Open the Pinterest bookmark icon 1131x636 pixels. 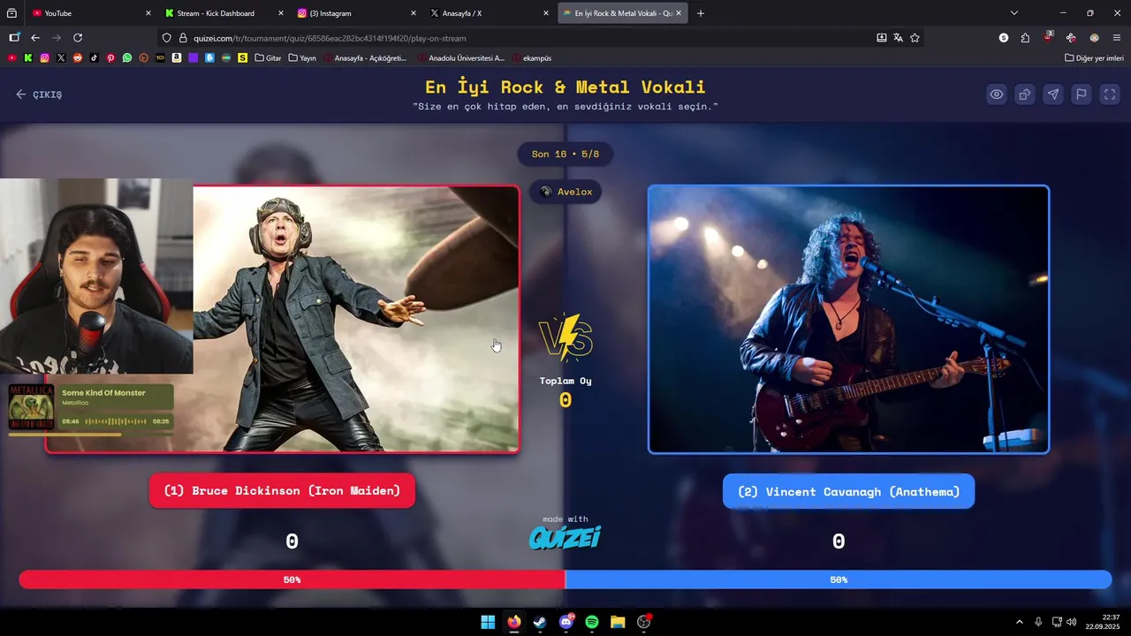coord(110,57)
